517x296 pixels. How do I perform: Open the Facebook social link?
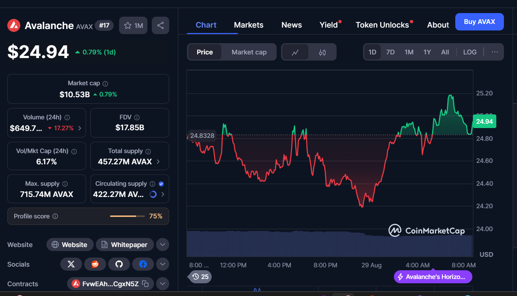(x=143, y=264)
